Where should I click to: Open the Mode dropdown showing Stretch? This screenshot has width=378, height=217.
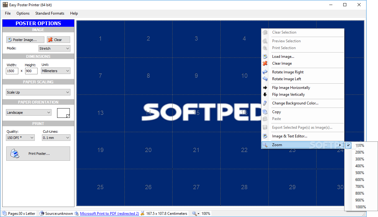(55, 48)
